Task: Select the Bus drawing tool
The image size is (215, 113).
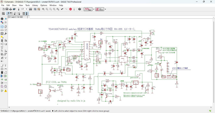Action: point(2,76)
